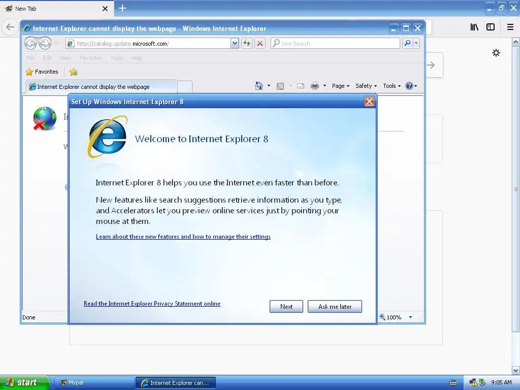Open Learn about these new features link
The height and width of the screenshot is (390, 520).
pos(183,237)
